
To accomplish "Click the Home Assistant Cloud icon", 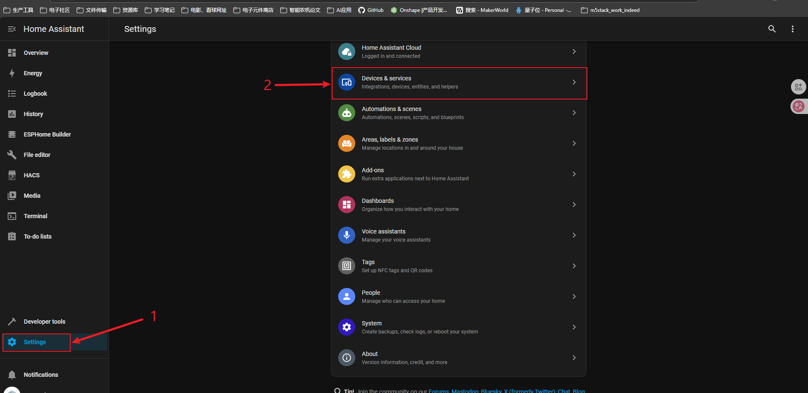I will pos(347,51).
